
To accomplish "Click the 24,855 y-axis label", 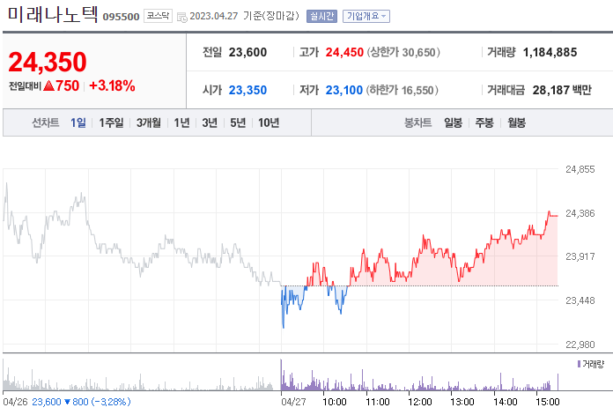I will tap(580, 169).
